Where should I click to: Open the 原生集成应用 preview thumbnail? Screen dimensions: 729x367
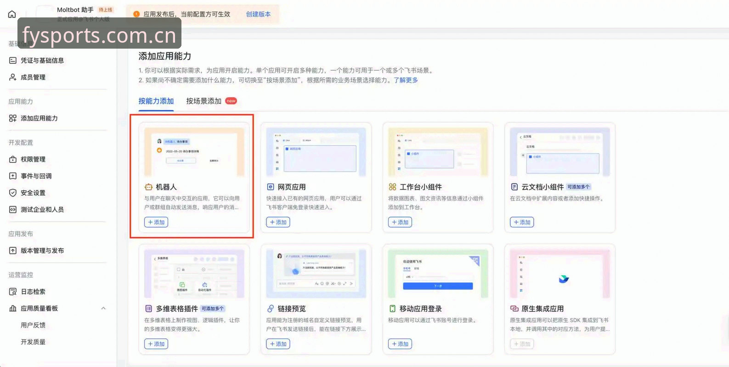560,274
